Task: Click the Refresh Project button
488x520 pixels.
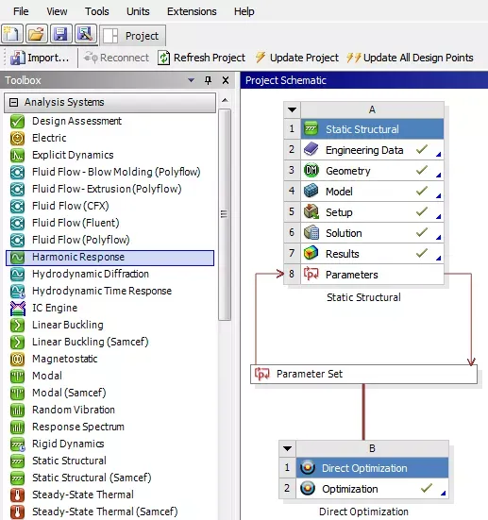Action: coord(201,58)
